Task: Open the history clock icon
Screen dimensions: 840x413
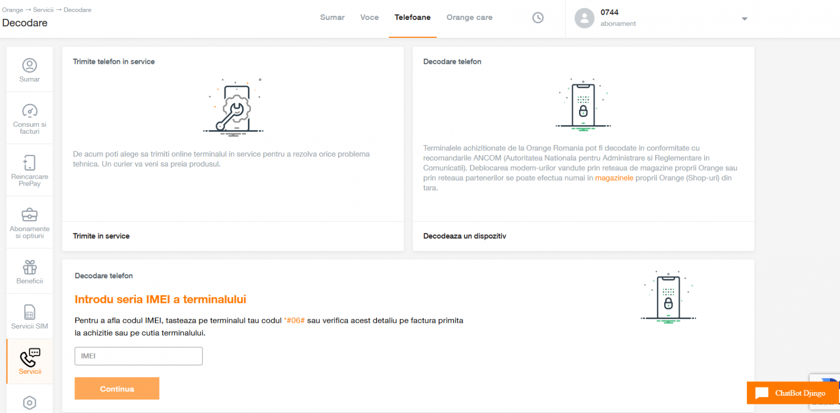Action: pyautogui.click(x=538, y=18)
